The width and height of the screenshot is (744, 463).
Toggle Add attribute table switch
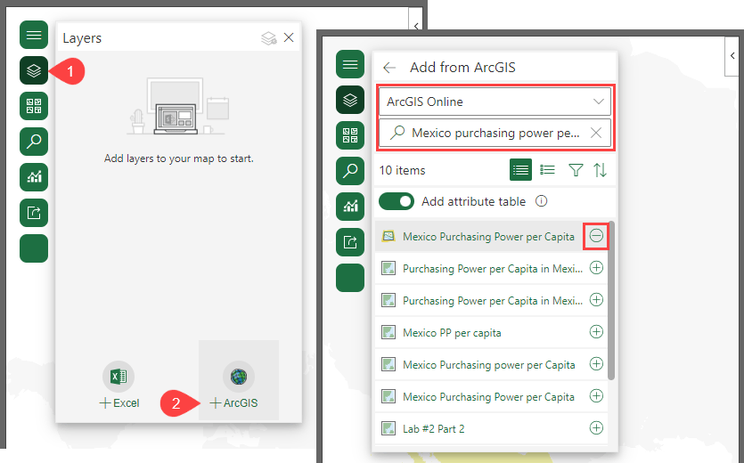(397, 201)
